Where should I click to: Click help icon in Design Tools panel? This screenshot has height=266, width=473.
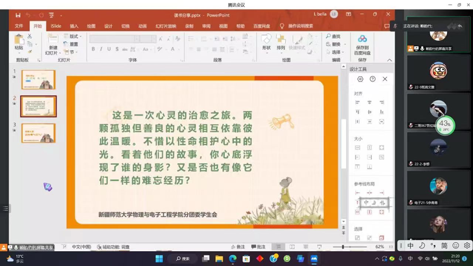[372, 79]
